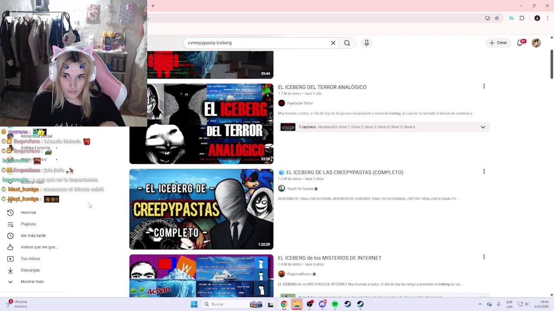Play the Misterios de Internet 4chan thumbnail

(x=201, y=276)
